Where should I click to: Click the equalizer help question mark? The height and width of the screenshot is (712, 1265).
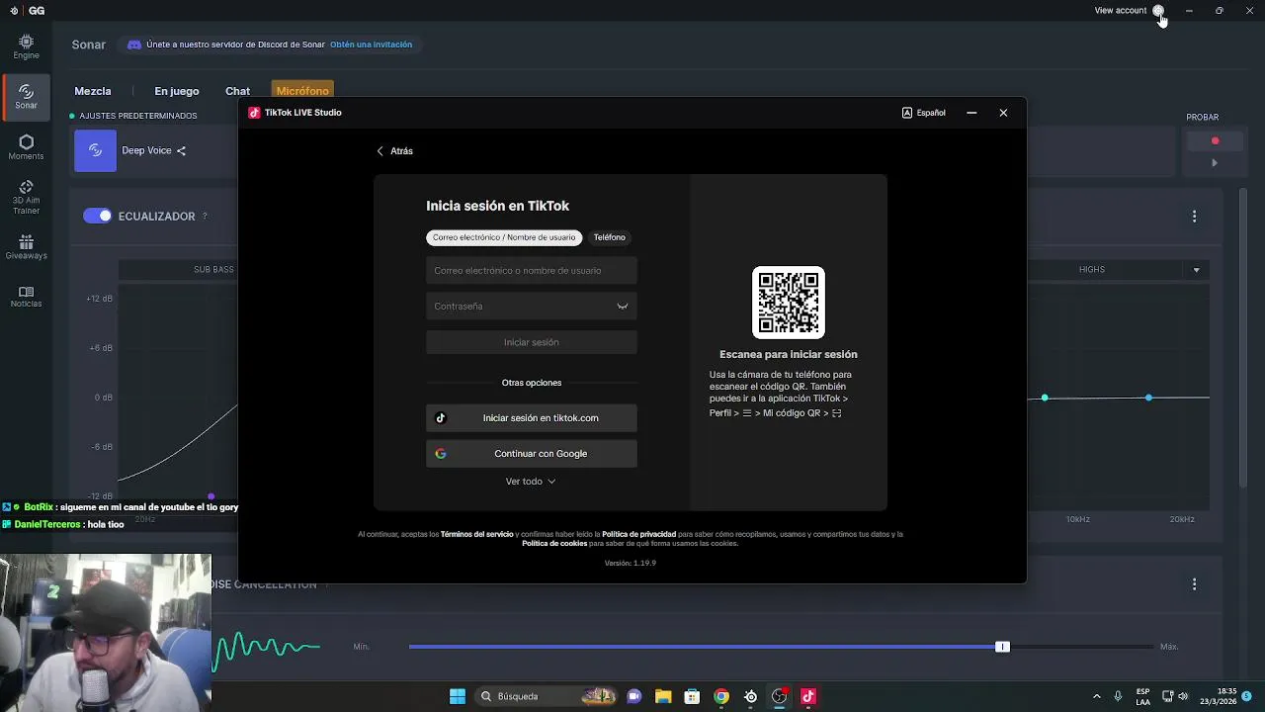click(x=205, y=217)
